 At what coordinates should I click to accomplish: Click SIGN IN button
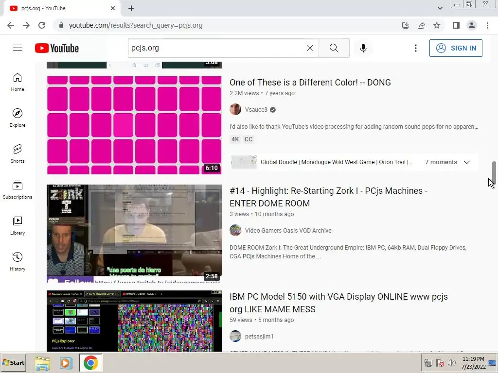click(456, 48)
